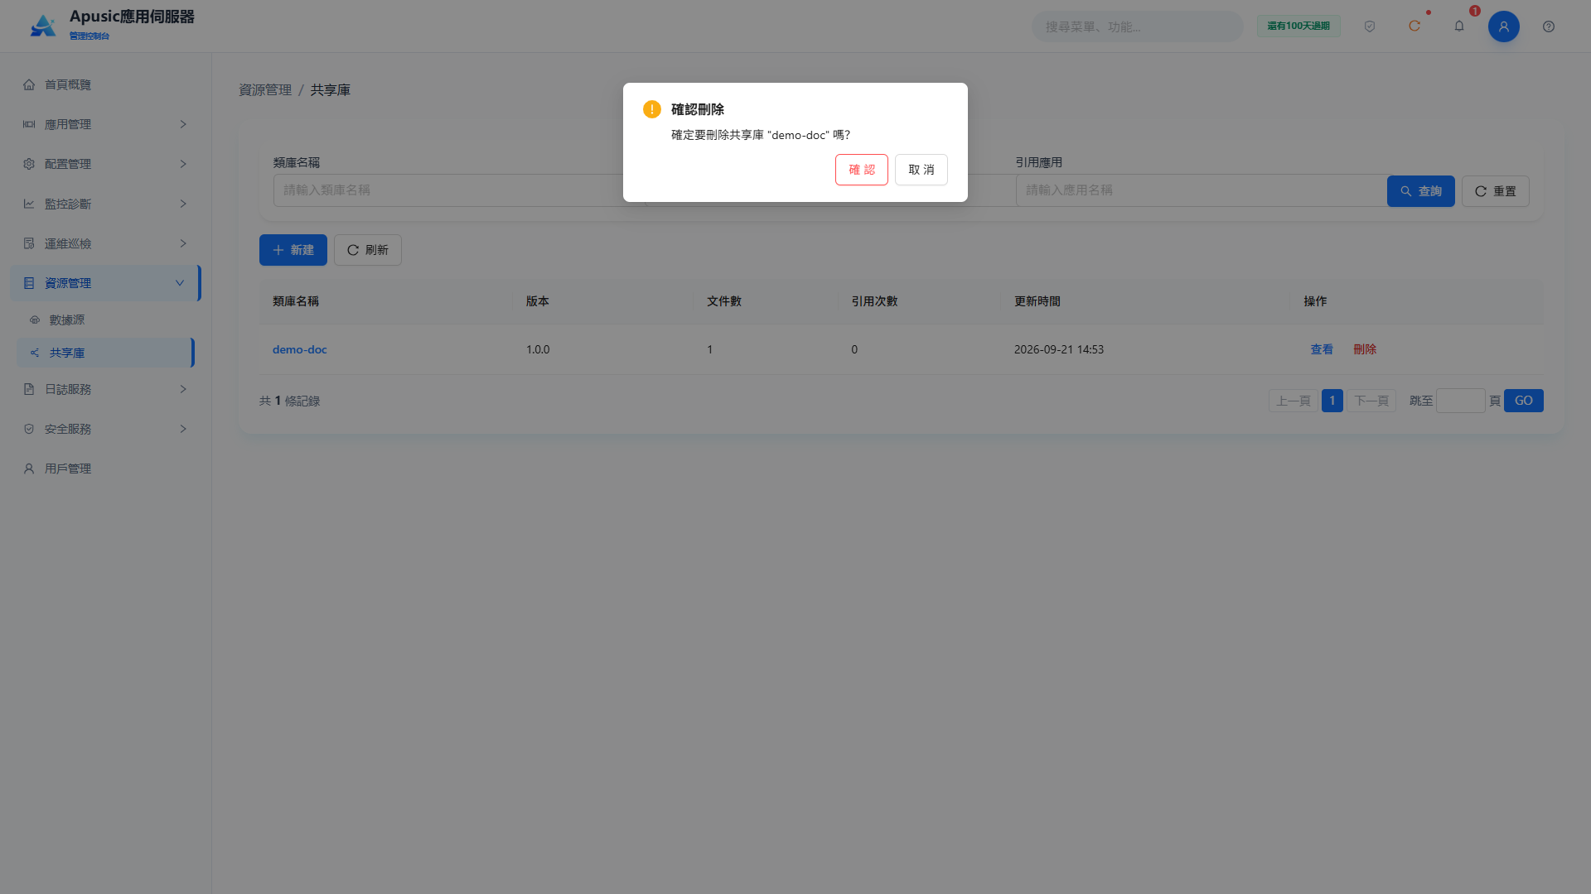
Task: Click the help question mark icon
Action: coord(1549,26)
